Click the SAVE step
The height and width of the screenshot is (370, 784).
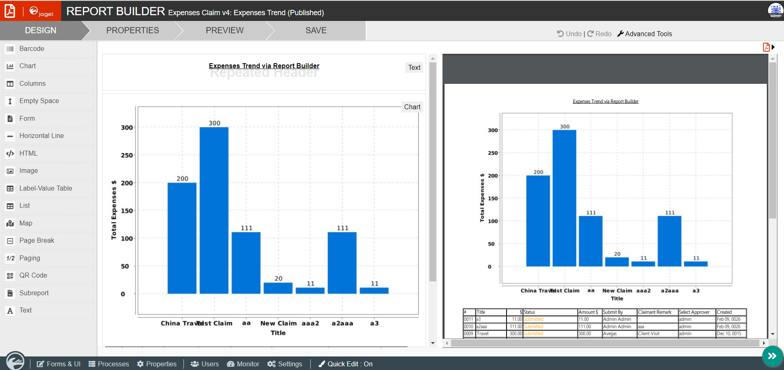tap(316, 30)
